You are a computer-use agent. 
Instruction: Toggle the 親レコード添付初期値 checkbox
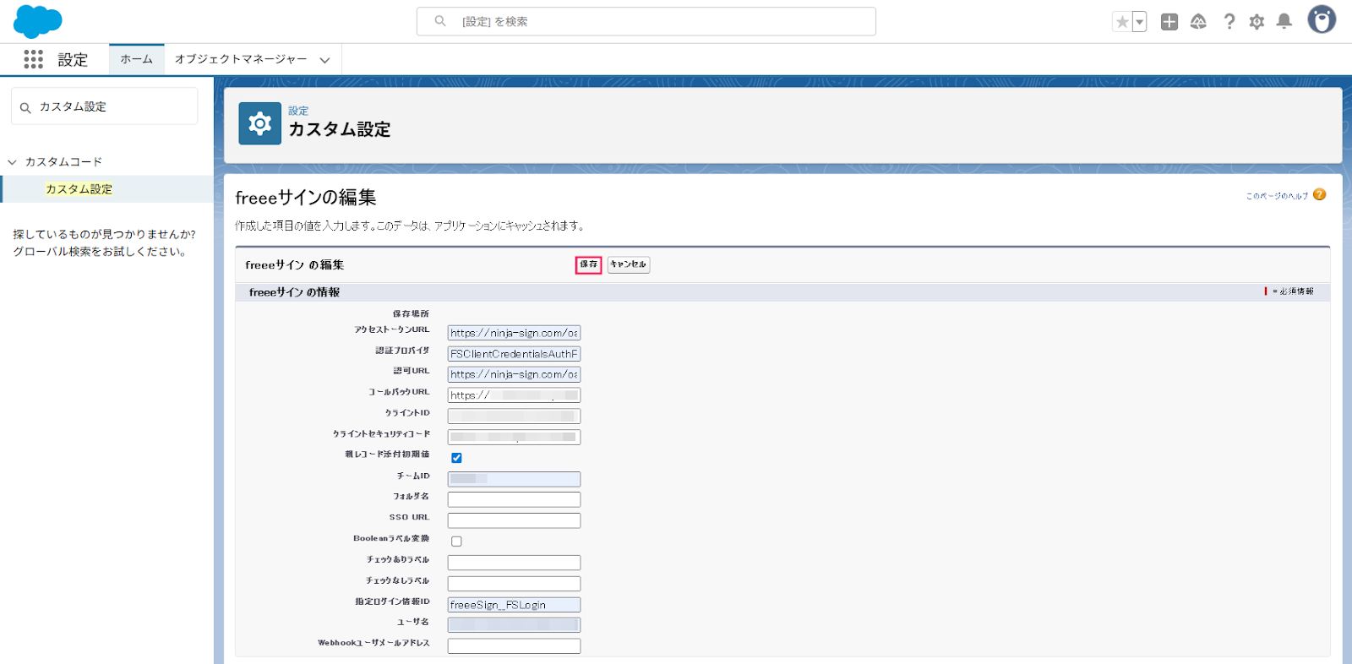(x=456, y=458)
